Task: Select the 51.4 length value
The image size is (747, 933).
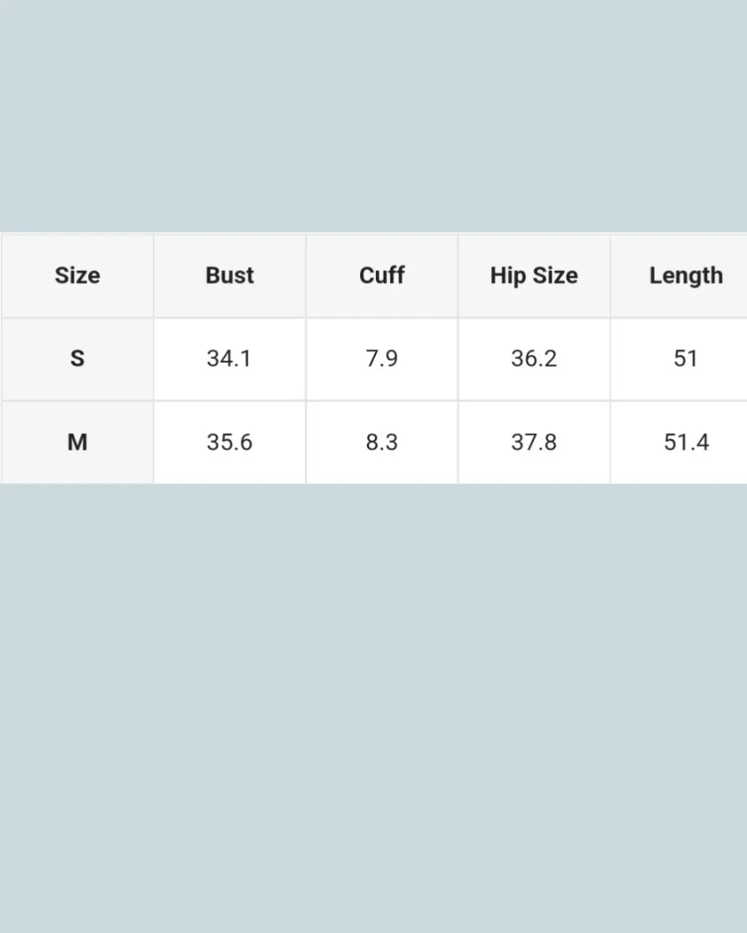Action: 686,442
